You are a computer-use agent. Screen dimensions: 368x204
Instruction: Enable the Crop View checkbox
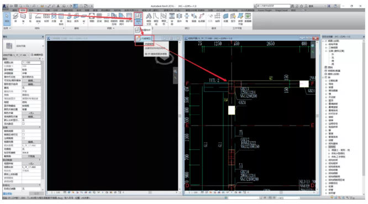point(23,131)
